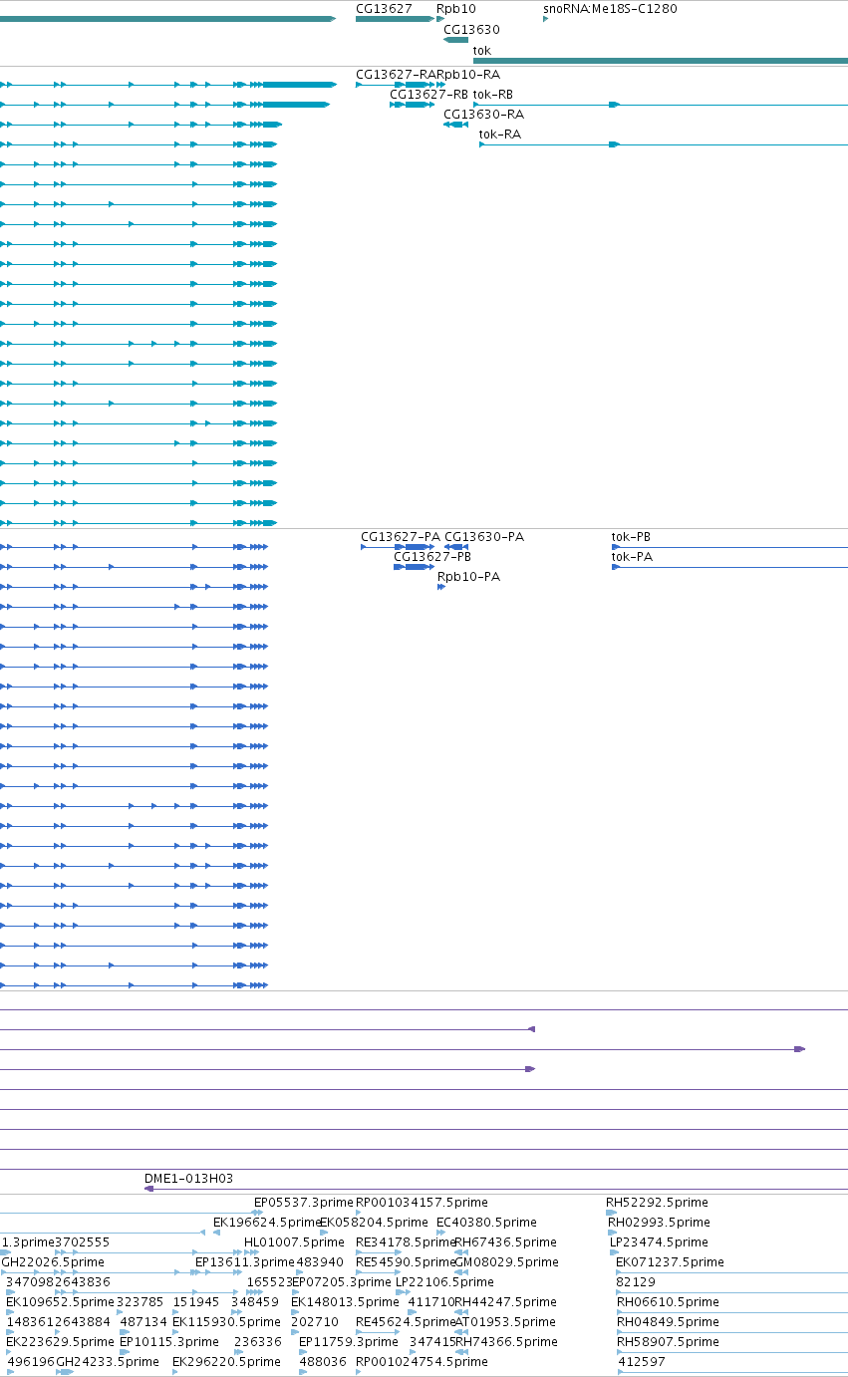
Task: Select RH44247.5prime EST label
Action: click(505, 1301)
